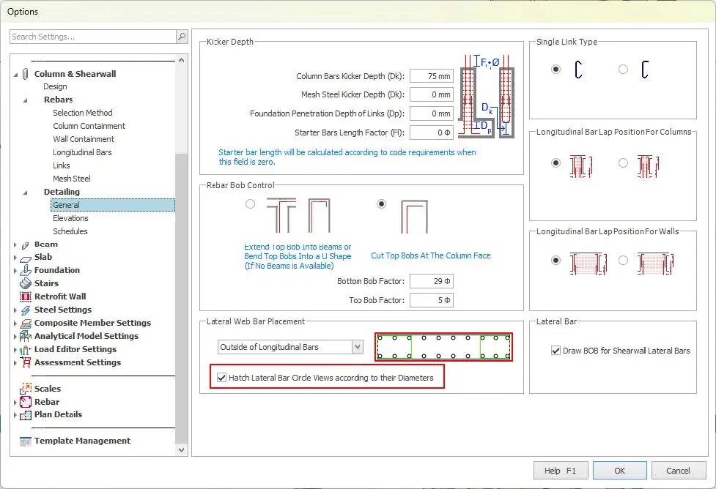Select first column lap position radio
Screen dimensions: 716x489
tap(556, 163)
